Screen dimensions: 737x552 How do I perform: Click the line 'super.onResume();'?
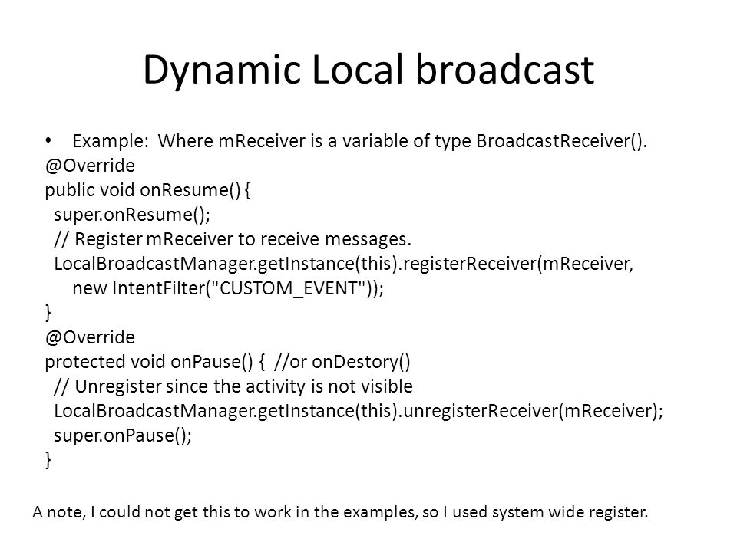[x=132, y=215]
